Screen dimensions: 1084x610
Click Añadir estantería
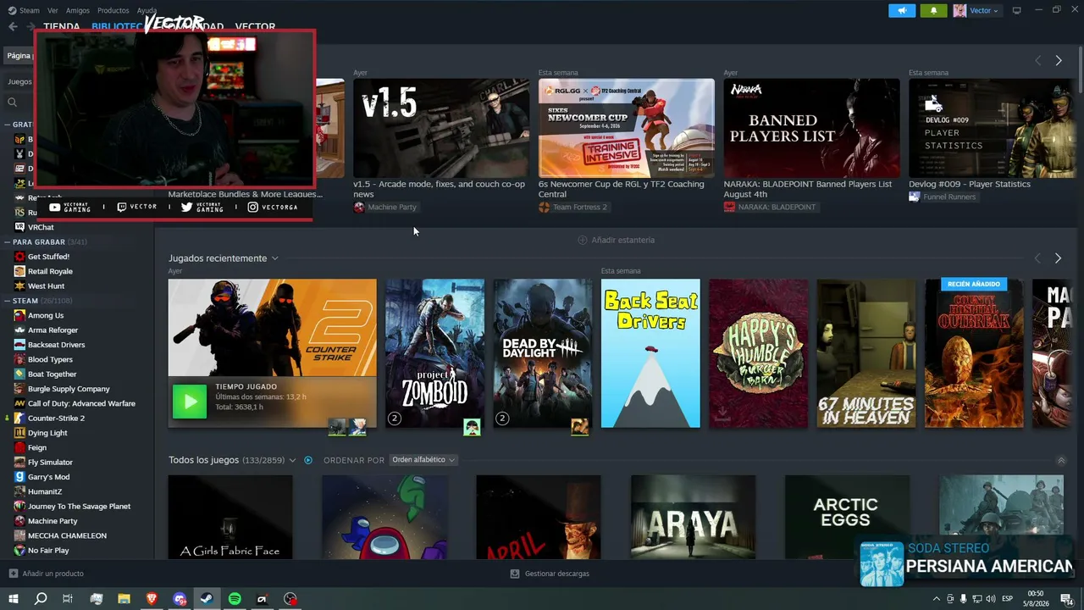click(x=622, y=240)
